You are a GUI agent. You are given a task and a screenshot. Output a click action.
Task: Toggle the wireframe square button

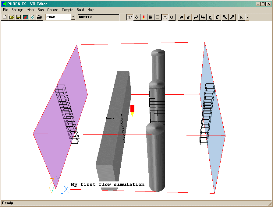tap(158, 17)
